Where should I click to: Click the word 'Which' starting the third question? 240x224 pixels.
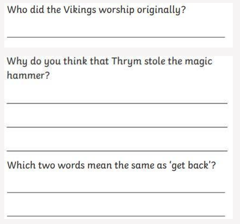22,165
